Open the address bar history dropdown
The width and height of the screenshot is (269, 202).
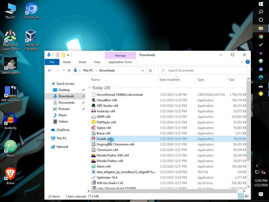click(x=143, y=70)
